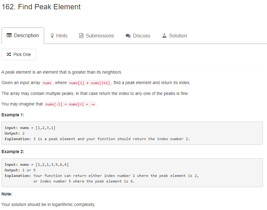Click the 'nums[i] ≠ nums[i+1]' code snippet
This screenshot has height=210, width=267.
(90, 83)
